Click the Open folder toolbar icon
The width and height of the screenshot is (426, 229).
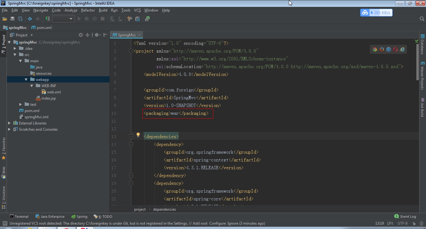[5, 19]
